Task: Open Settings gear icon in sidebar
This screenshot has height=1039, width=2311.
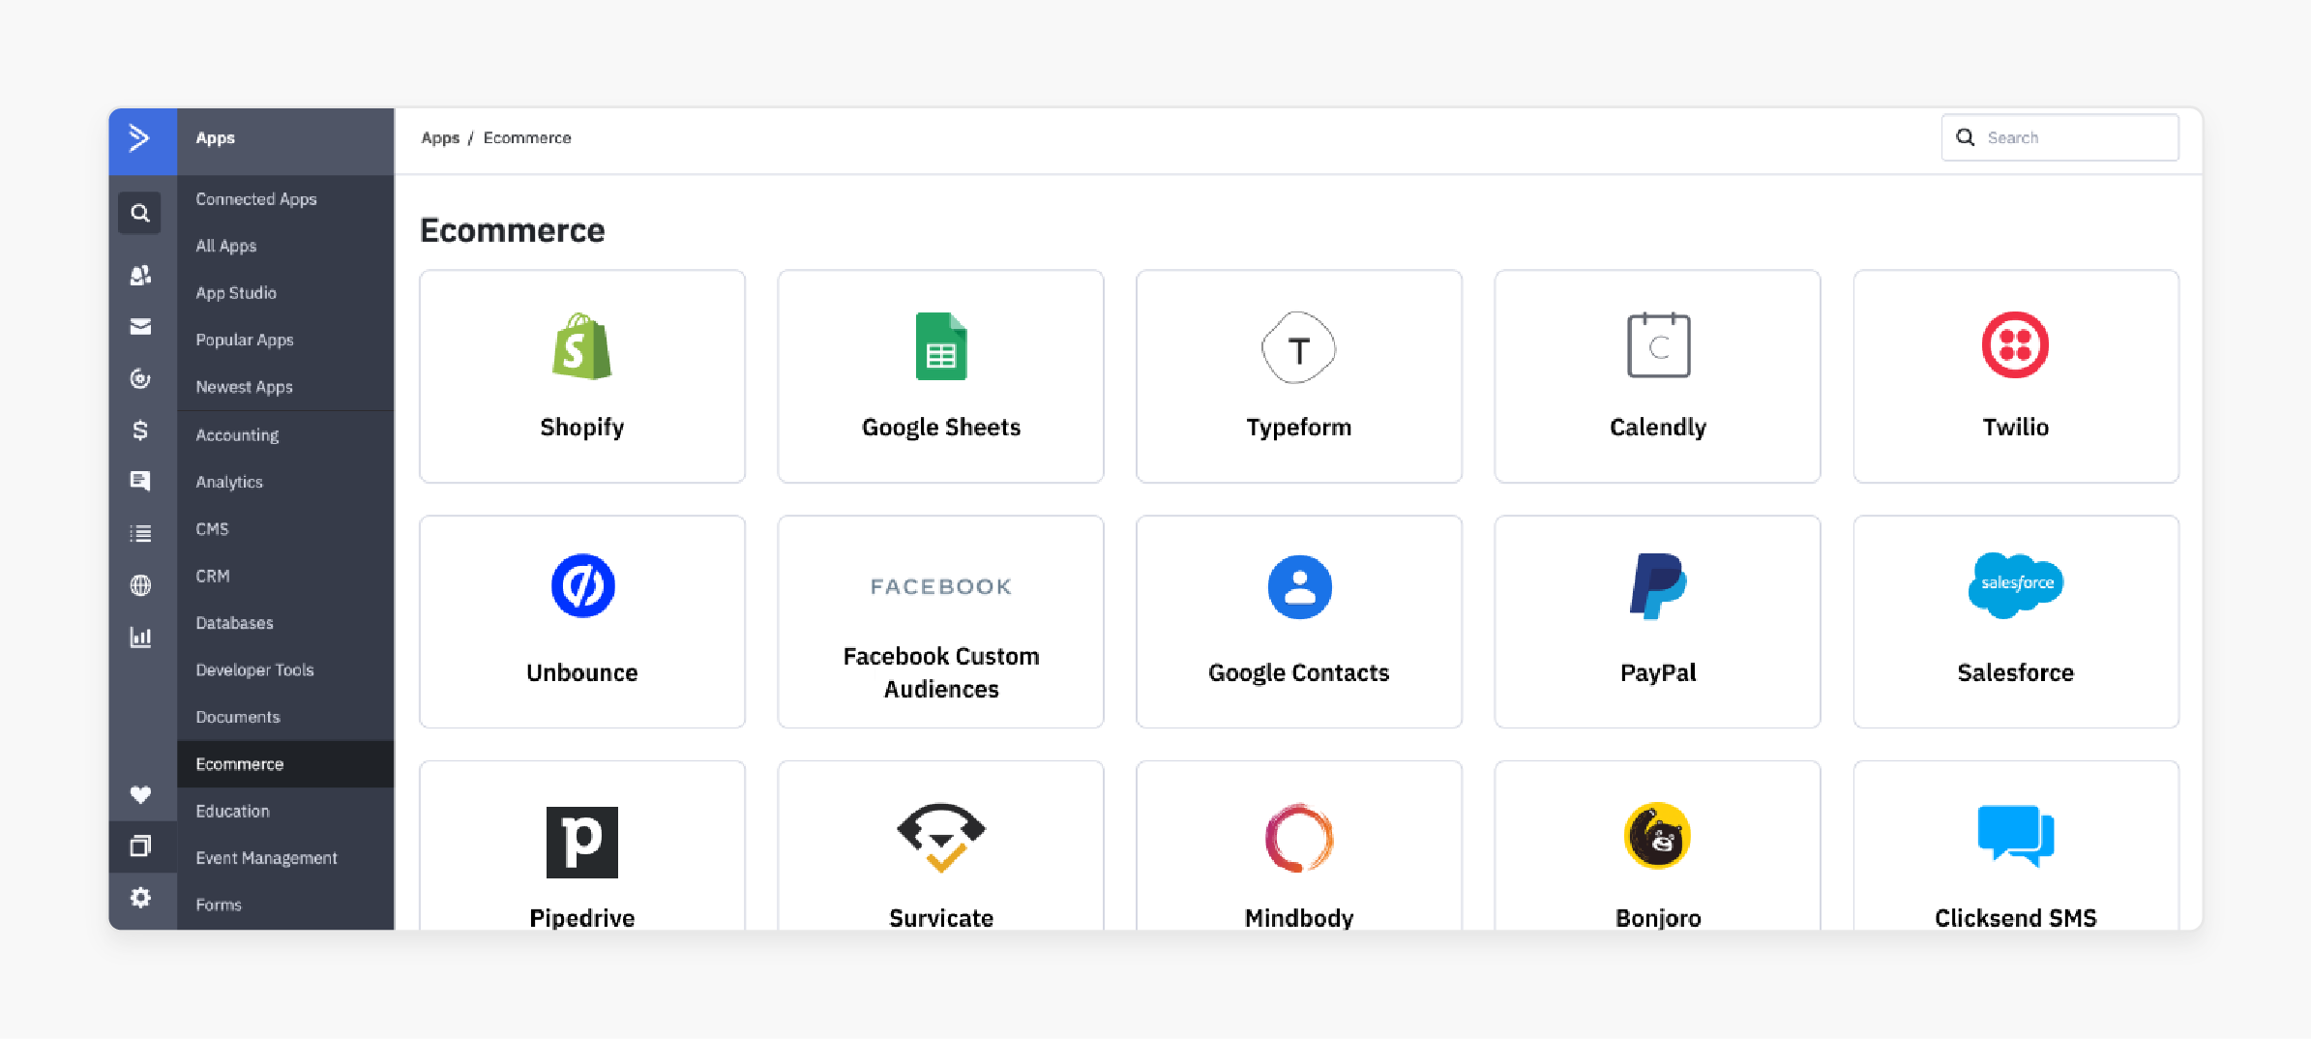Action: [140, 898]
